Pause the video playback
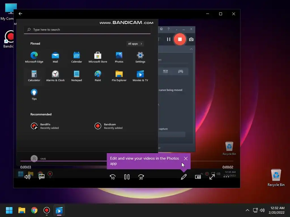290x217 pixels. coord(127,177)
